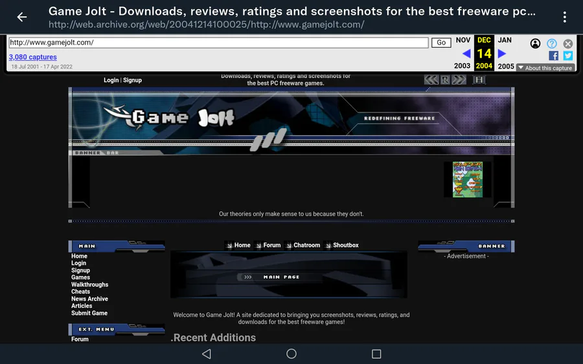Screen dimensions: 583x364
Task: Open the Wayback user account icon
Action: click(535, 44)
